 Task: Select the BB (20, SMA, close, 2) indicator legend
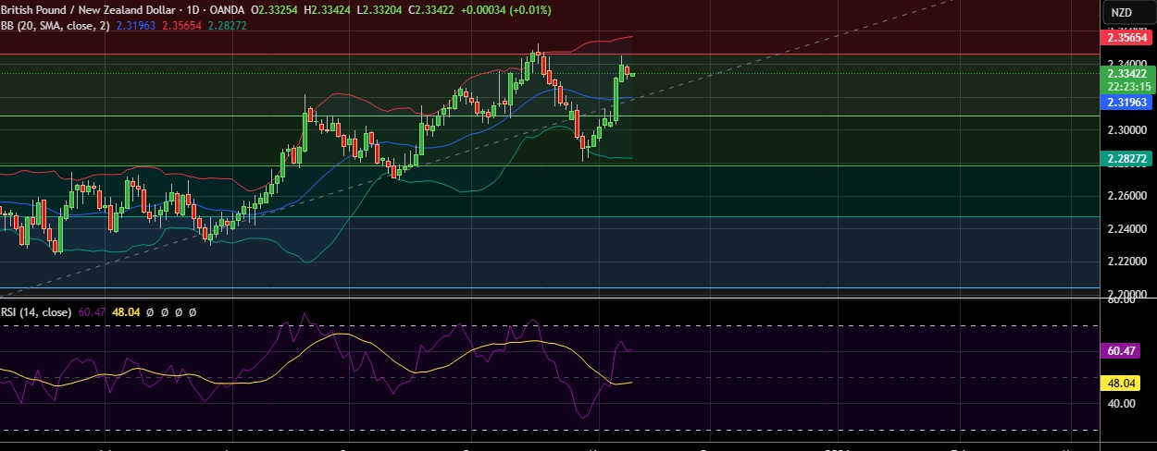tap(56, 26)
